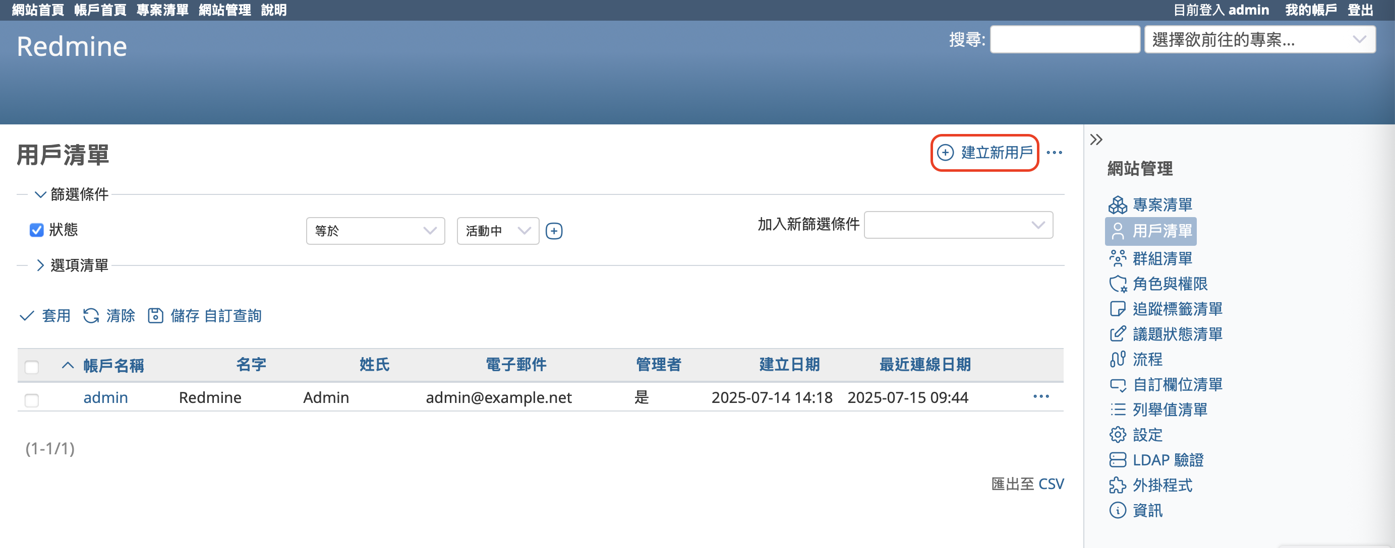Click the 建立新用戶 link text

click(x=997, y=153)
